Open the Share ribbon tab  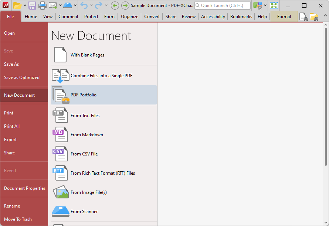(171, 17)
